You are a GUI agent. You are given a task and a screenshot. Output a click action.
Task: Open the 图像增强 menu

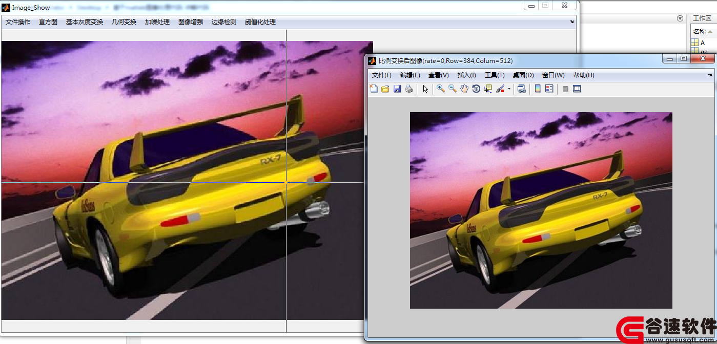tap(191, 22)
